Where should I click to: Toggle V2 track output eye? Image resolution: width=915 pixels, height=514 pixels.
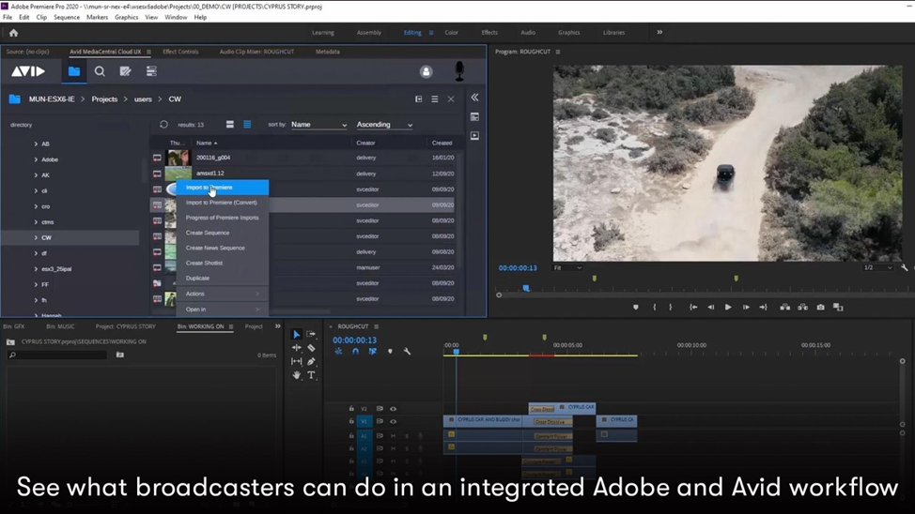(394, 409)
